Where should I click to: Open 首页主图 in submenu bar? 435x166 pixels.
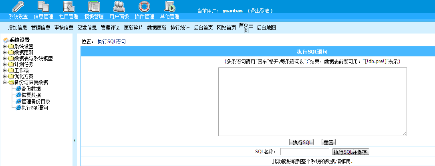(246, 28)
